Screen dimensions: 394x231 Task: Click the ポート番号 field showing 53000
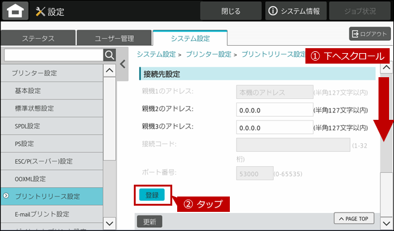[255, 174]
